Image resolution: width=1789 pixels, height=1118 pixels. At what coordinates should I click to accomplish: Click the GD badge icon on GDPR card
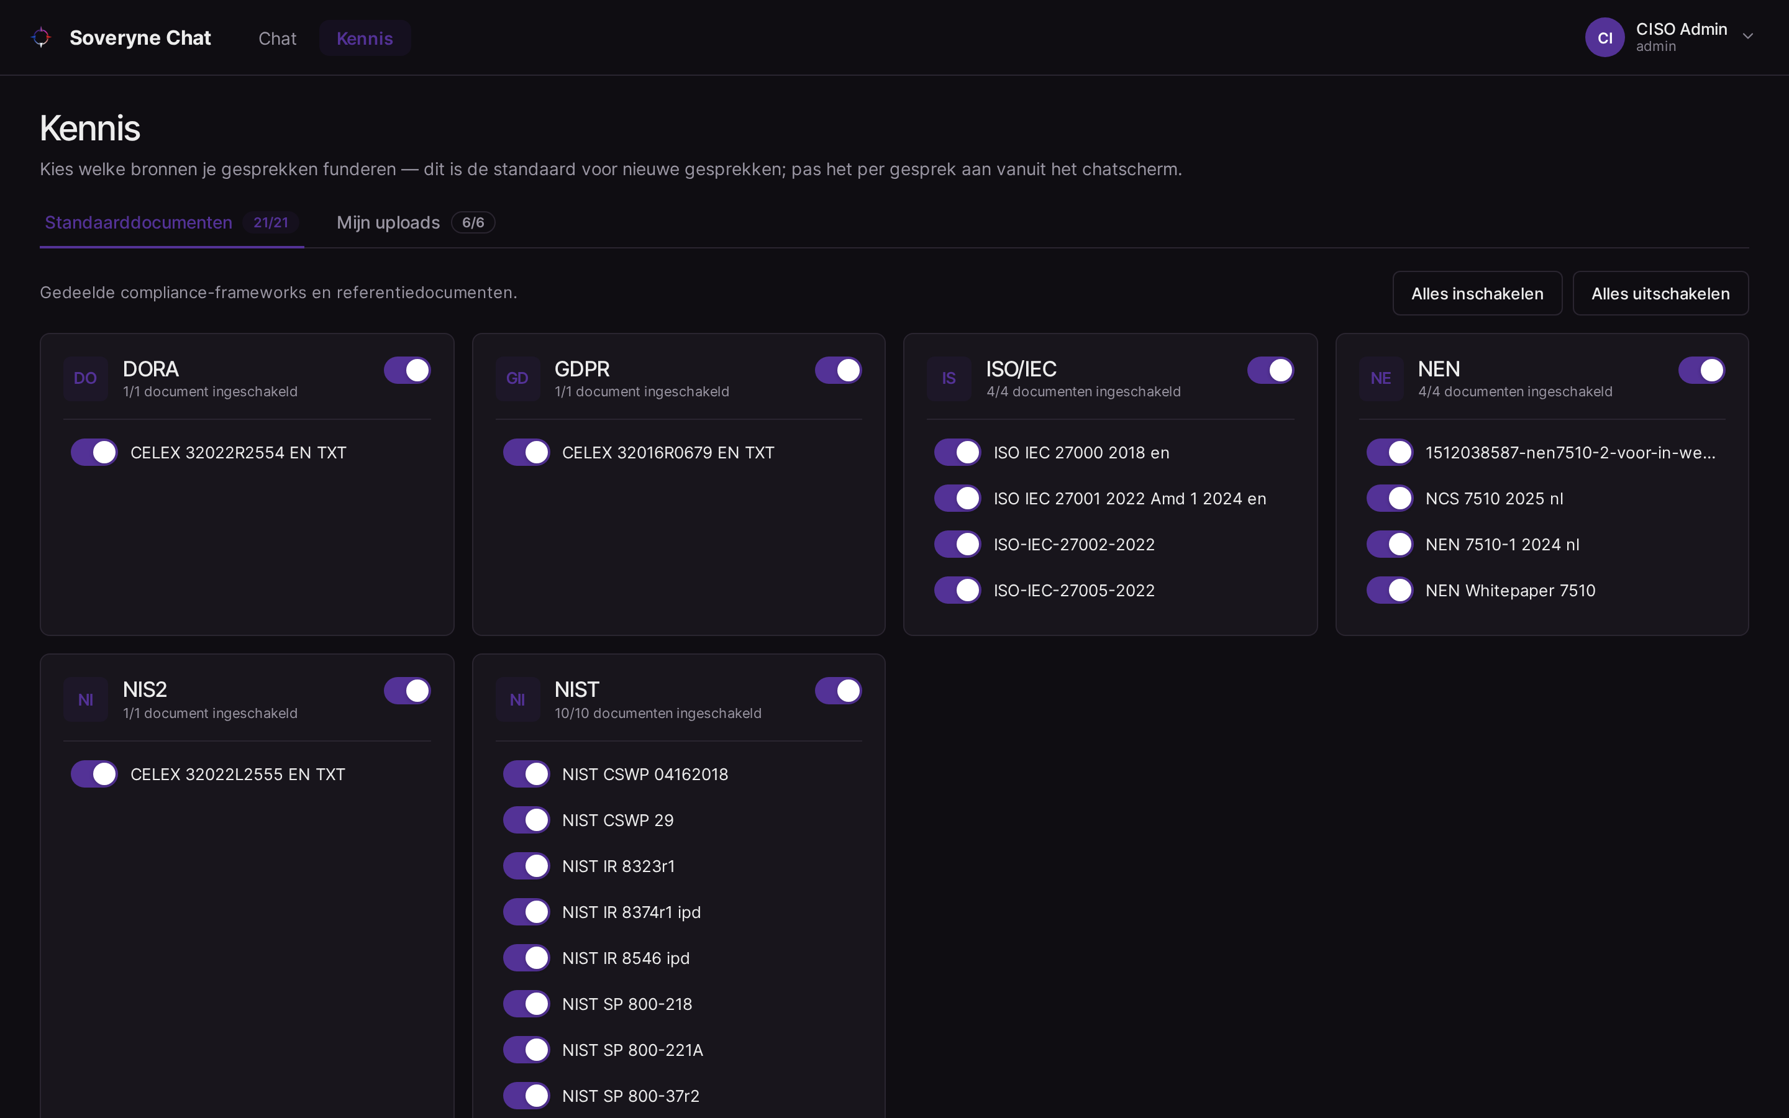517,379
